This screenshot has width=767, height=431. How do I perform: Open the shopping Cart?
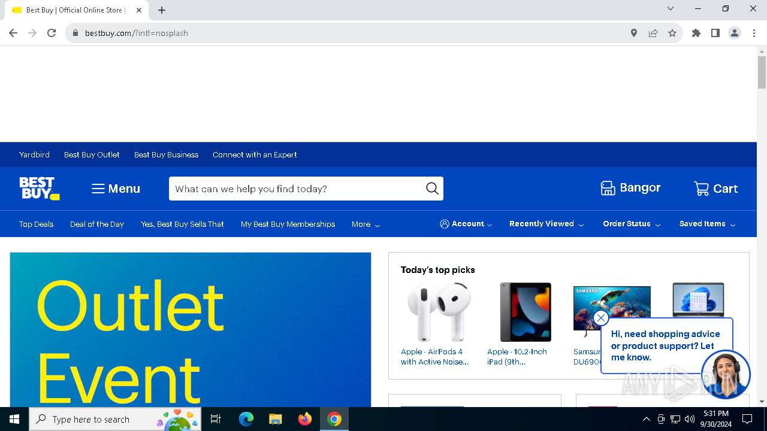[x=715, y=189]
